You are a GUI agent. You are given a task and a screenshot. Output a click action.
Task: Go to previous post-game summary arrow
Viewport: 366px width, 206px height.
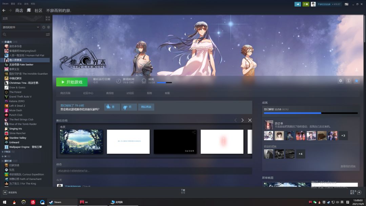[x=236, y=120]
